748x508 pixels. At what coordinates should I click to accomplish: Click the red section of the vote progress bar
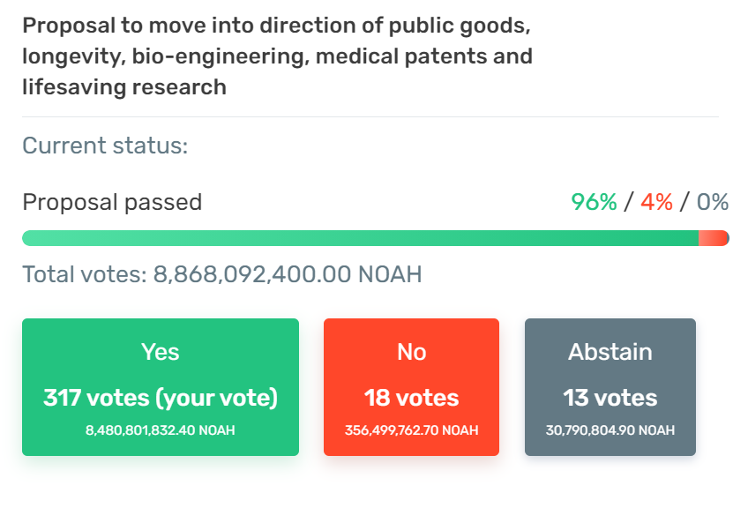[712, 238]
